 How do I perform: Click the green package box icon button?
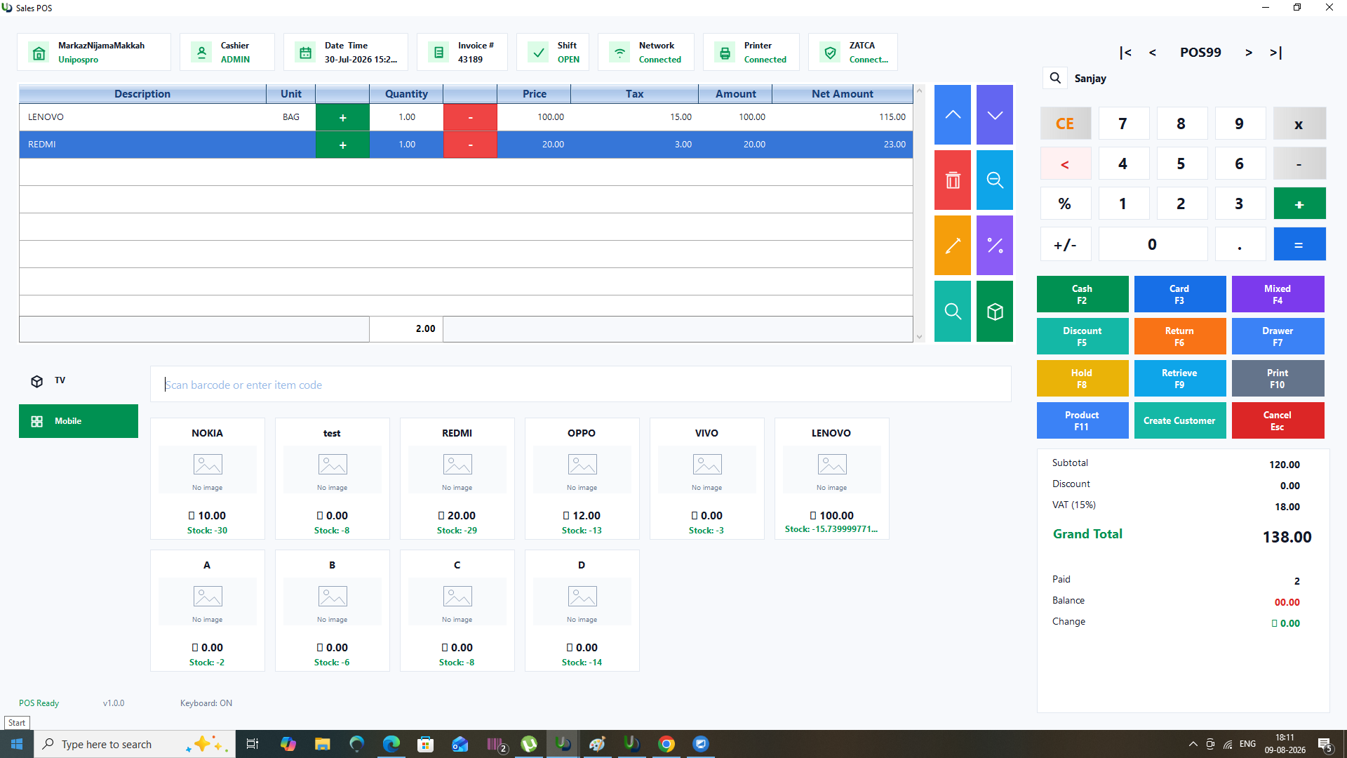(994, 312)
